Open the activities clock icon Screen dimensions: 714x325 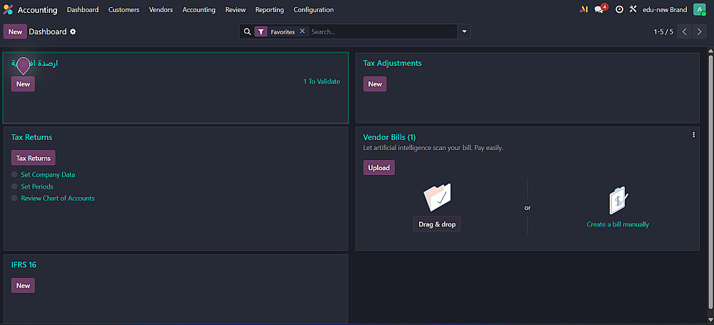pyautogui.click(x=619, y=9)
